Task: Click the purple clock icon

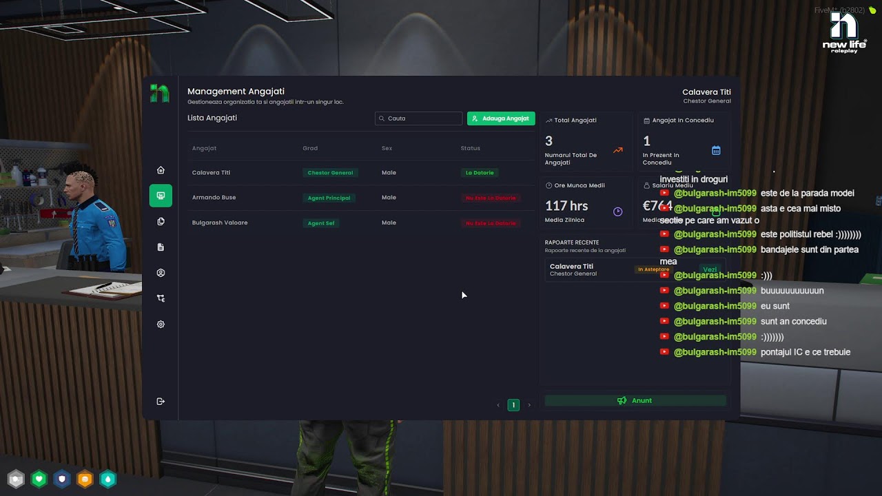Action: pos(617,211)
